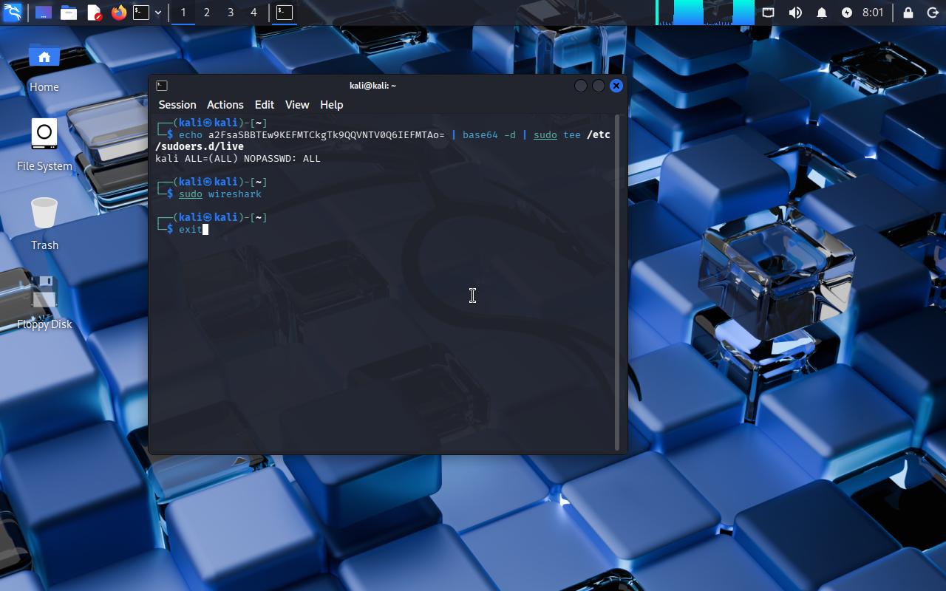Switch to workspace 2

click(x=207, y=13)
